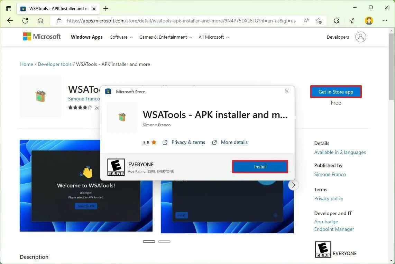Open favorites list icon
The image size is (395, 264).
coord(353,21)
